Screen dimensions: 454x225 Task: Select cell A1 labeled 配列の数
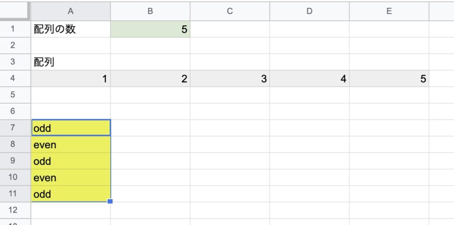tap(70, 29)
